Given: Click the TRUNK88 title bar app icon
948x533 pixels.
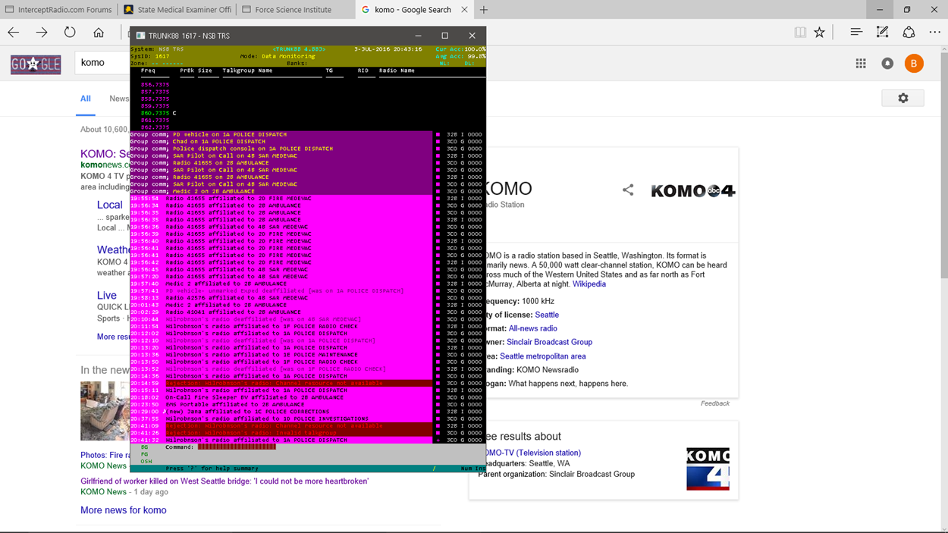Looking at the screenshot, I should click(x=140, y=36).
